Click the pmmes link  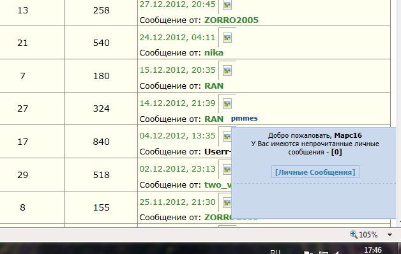click(244, 118)
